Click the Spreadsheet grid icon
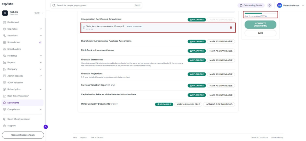Screen dimensions: 306x141 point(5,42)
